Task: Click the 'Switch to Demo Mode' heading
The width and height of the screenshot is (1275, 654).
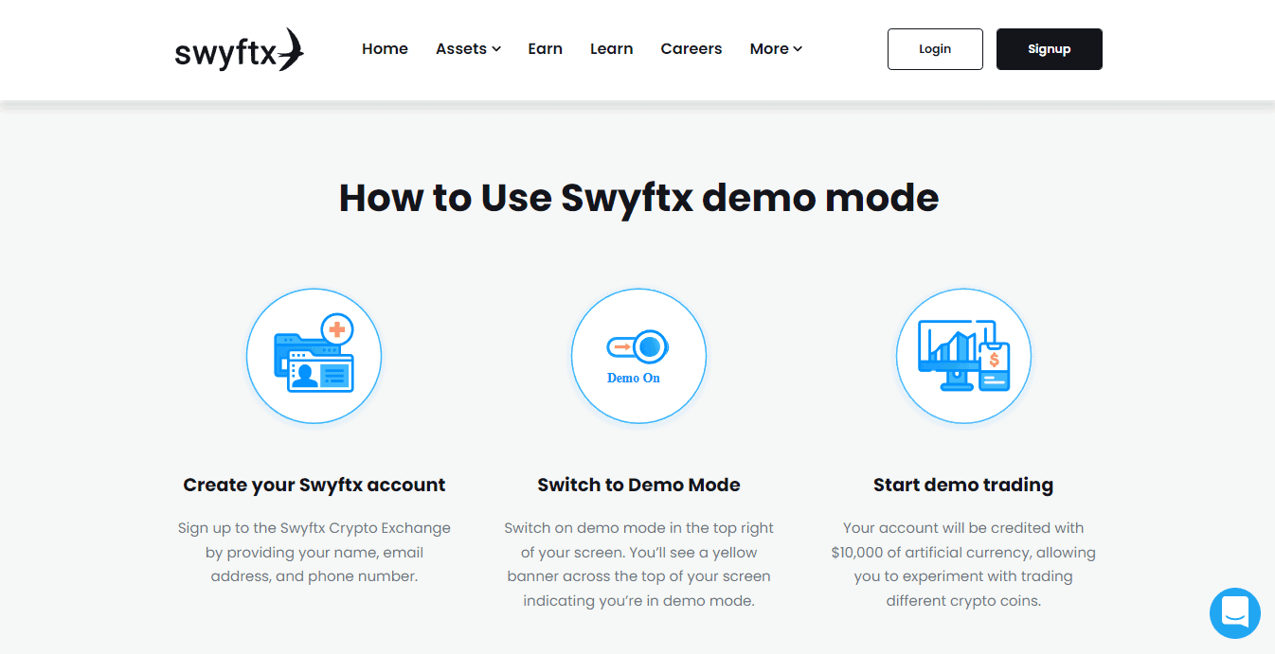Action: (638, 485)
